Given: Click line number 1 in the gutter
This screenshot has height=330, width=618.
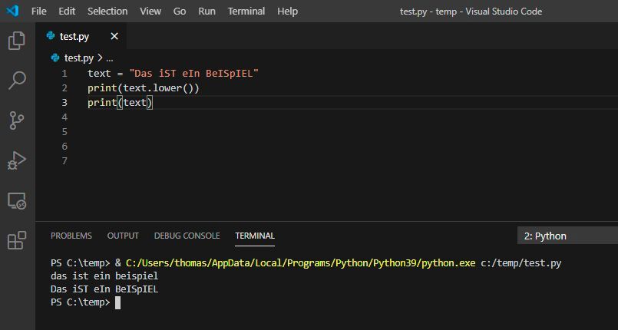Looking at the screenshot, I should [x=64, y=73].
